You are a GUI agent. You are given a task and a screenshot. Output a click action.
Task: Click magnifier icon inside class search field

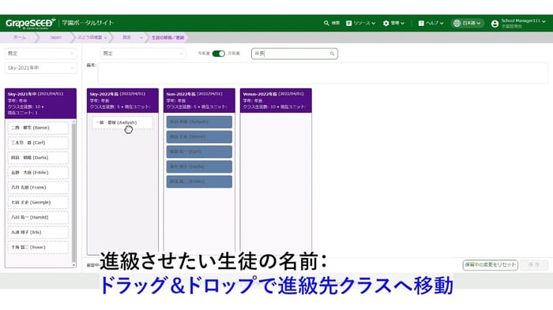click(x=332, y=54)
